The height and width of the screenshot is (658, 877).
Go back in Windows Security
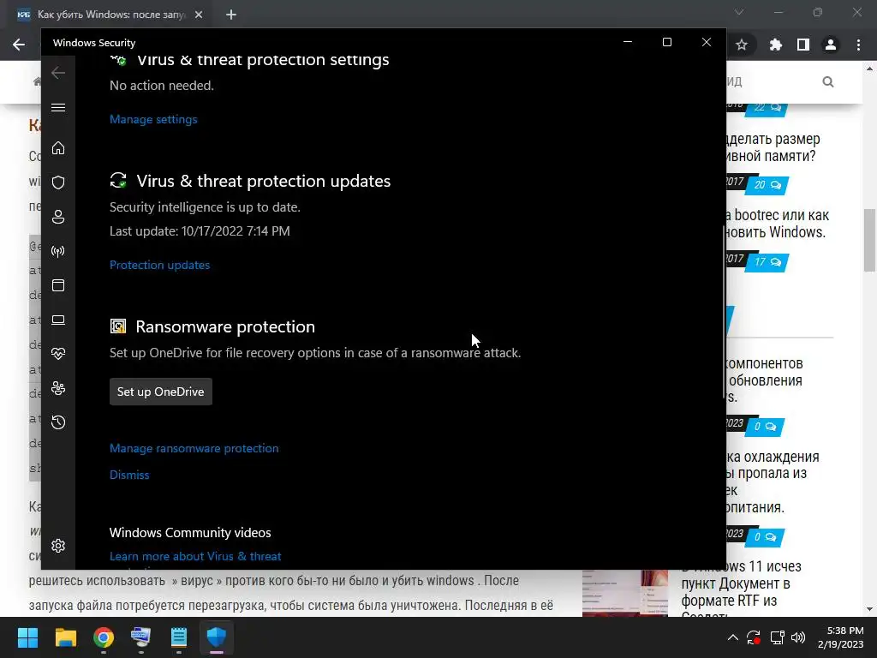tap(58, 73)
